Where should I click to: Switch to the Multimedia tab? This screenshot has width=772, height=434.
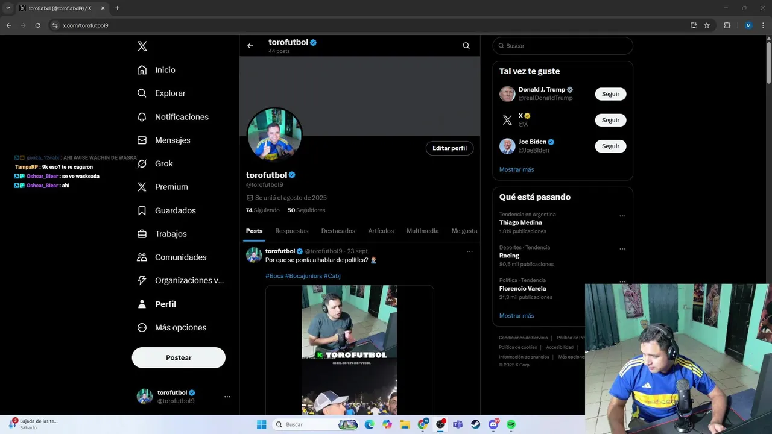pos(423,231)
